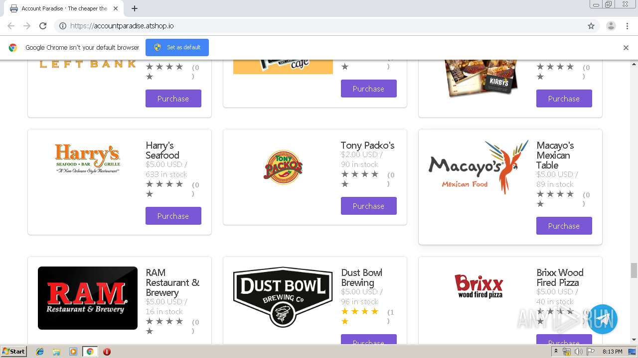Click Dust Bowl Brewing 96 in stock text

click(359, 301)
